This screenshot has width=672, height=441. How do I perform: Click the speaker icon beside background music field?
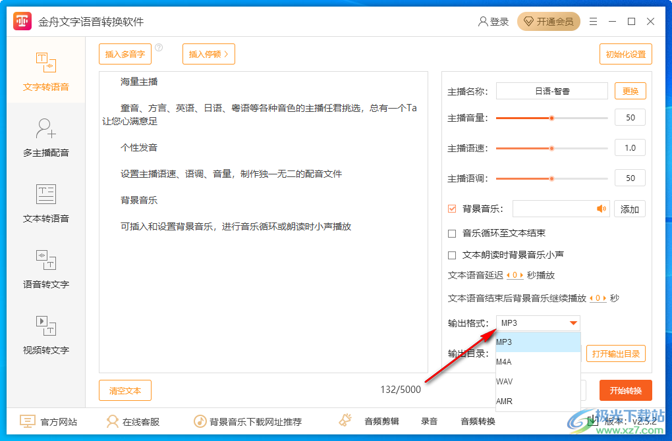[600, 208]
